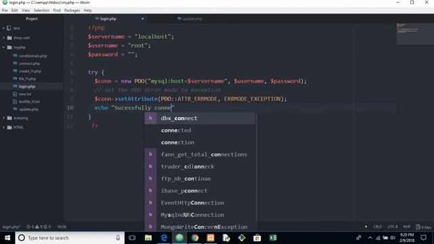Choose connection autocomplete suggestion

click(199, 142)
